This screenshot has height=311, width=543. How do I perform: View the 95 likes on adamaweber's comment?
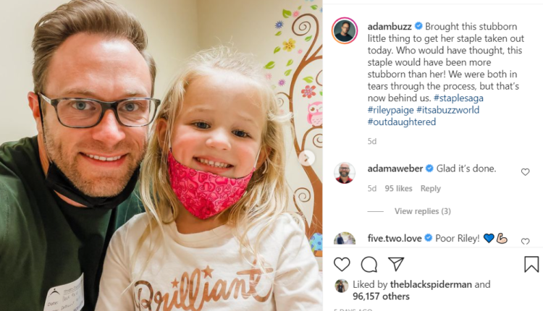[399, 189]
